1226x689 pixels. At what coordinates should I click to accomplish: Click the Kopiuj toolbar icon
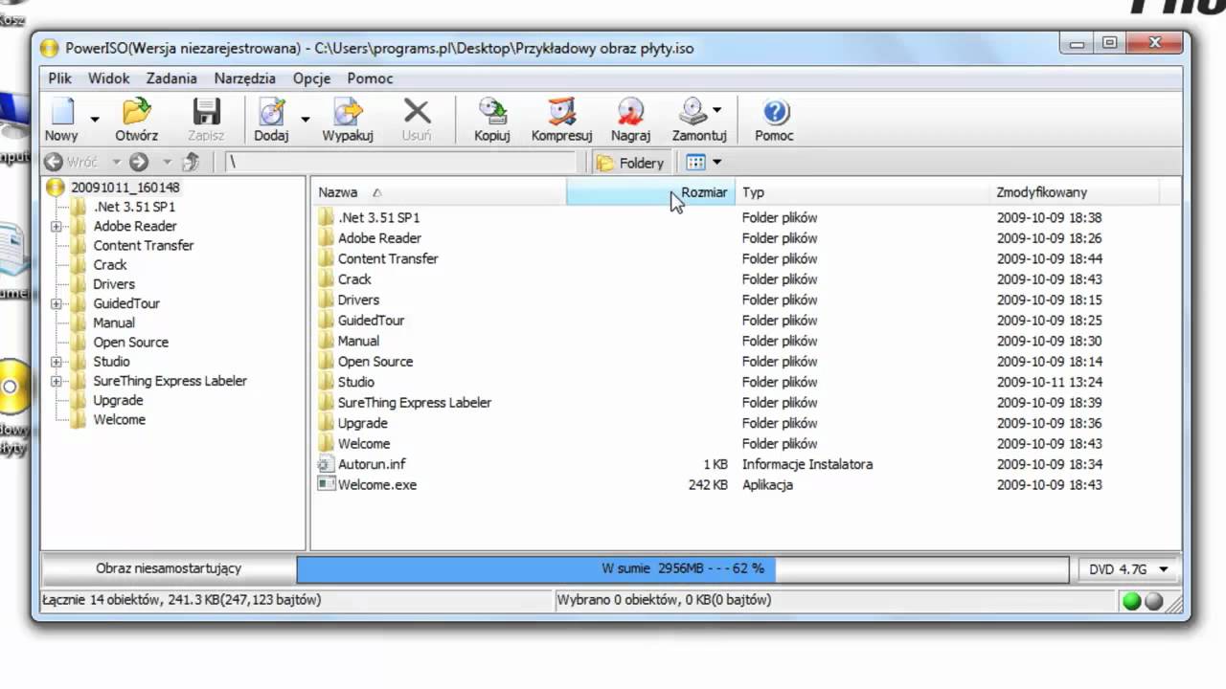[492, 112]
